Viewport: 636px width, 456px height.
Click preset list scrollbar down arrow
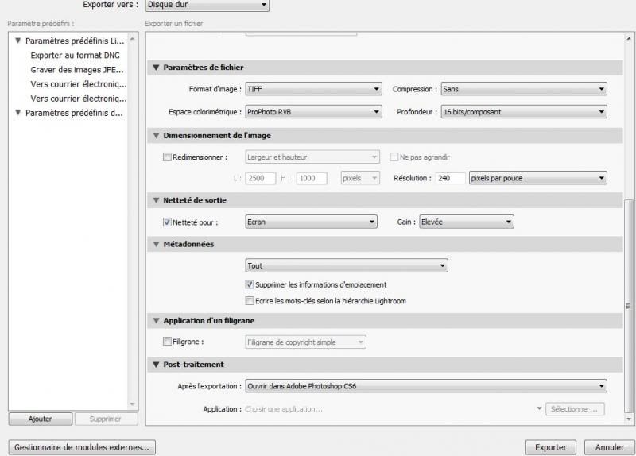tap(133, 404)
